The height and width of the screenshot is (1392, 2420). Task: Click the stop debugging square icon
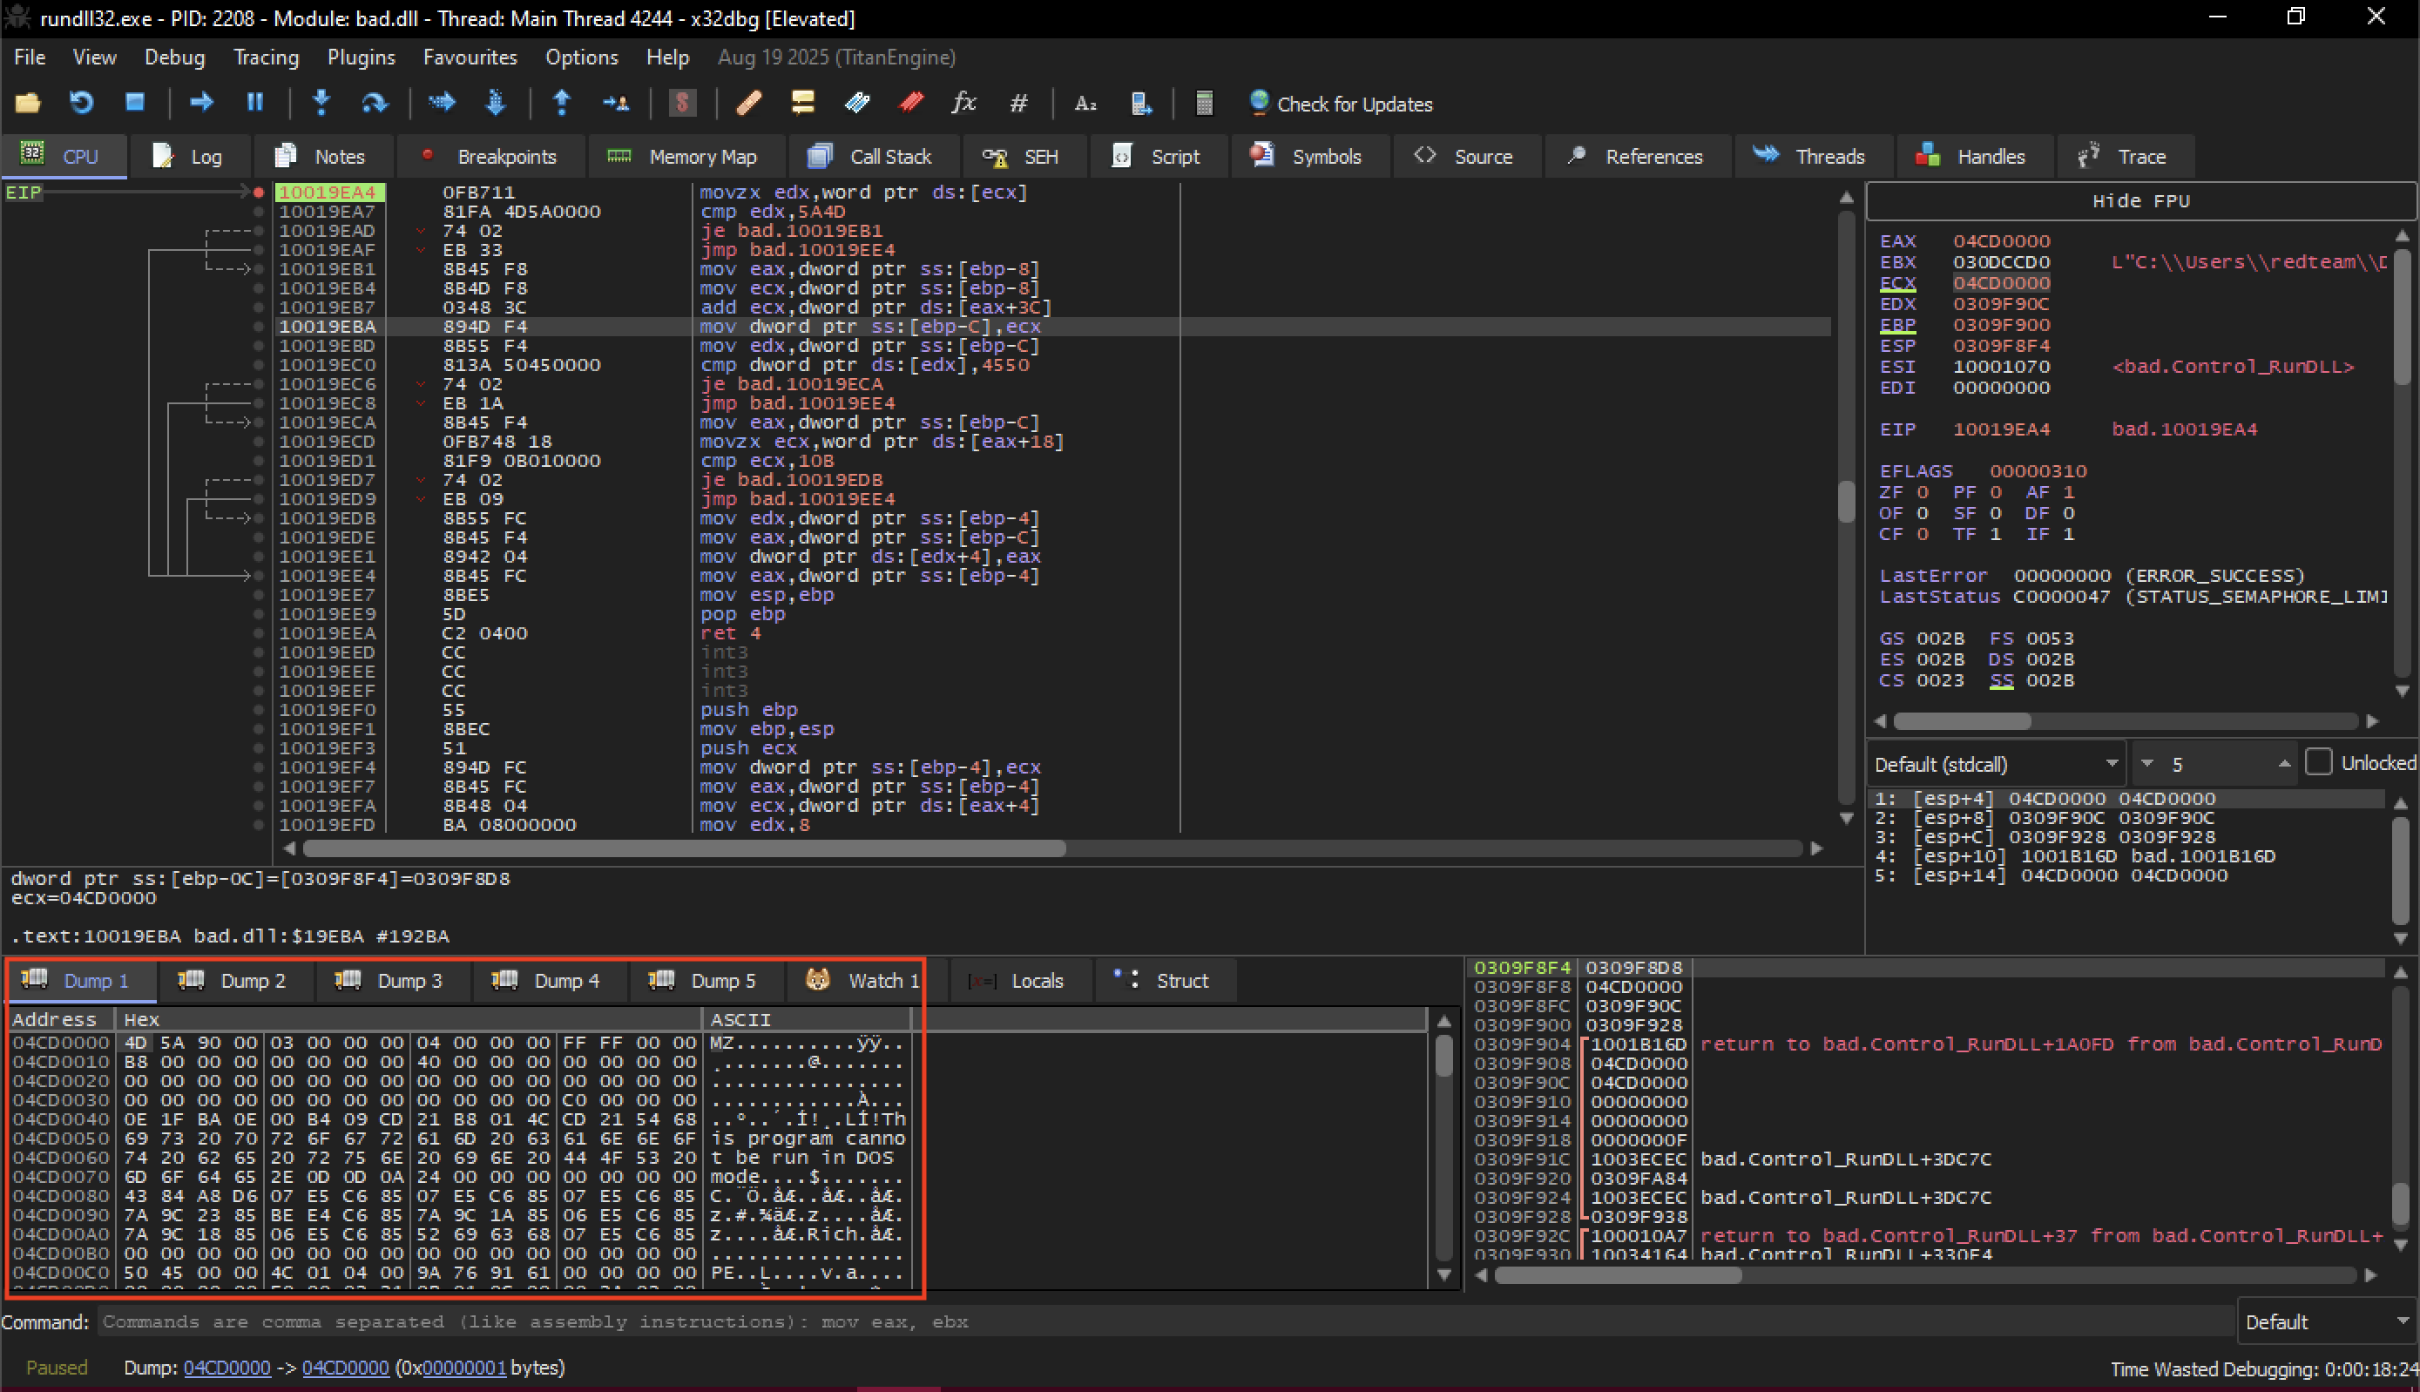click(135, 102)
